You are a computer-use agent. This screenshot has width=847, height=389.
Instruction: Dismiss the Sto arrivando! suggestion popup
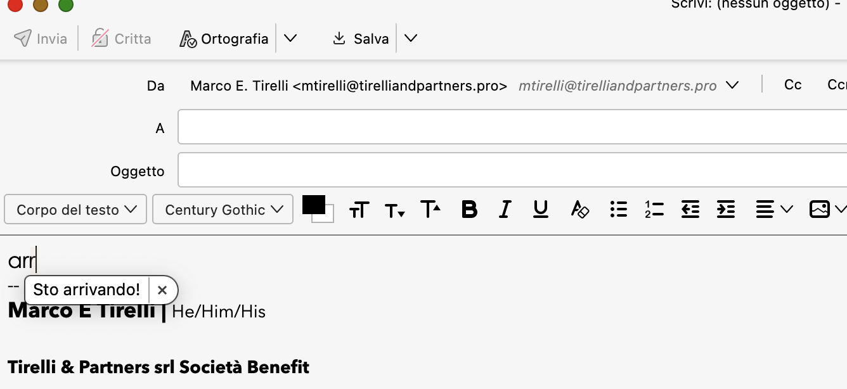click(162, 290)
